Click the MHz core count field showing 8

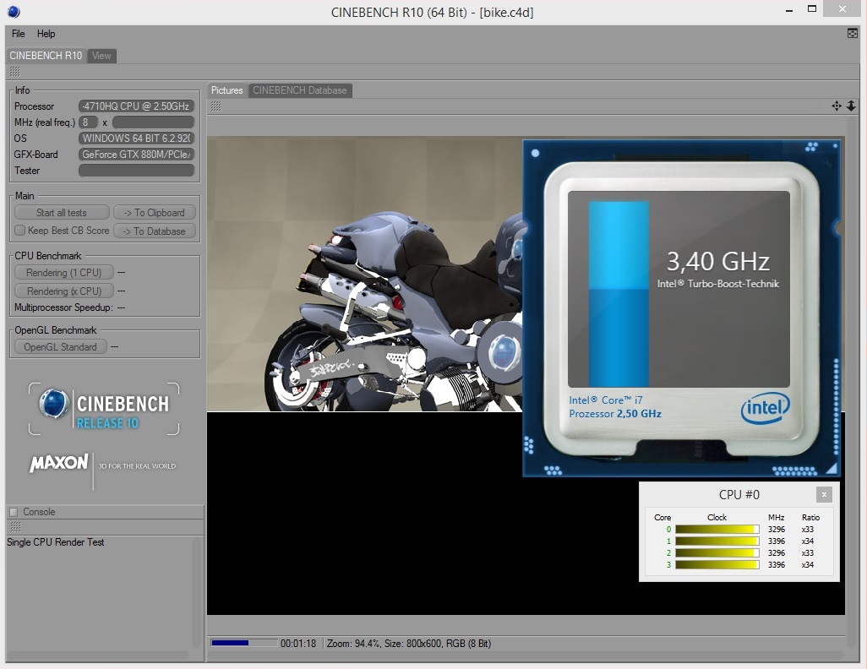[88, 122]
